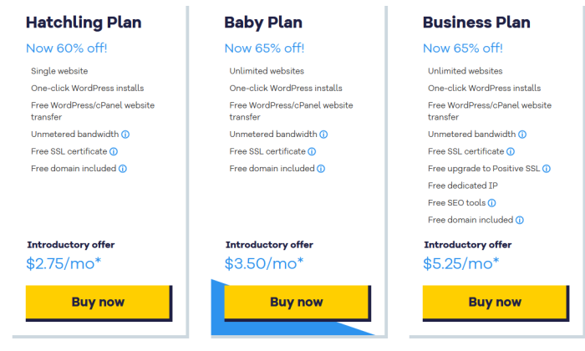Open info icon for Business Plan Free domain included
Screen dimensions: 585x351
pyautogui.click(x=519, y=220)
